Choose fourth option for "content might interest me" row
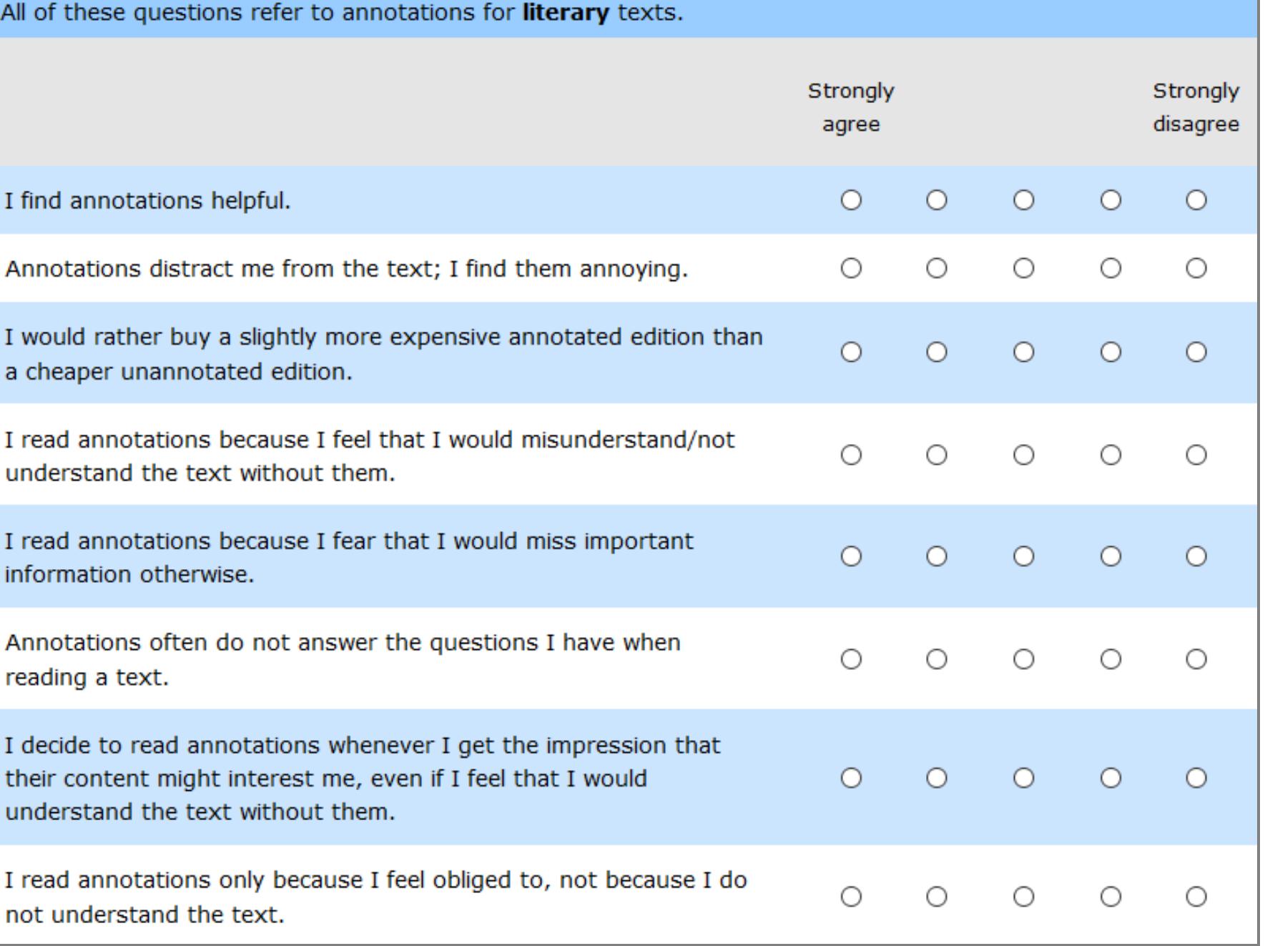 [x=1111, y=777]
